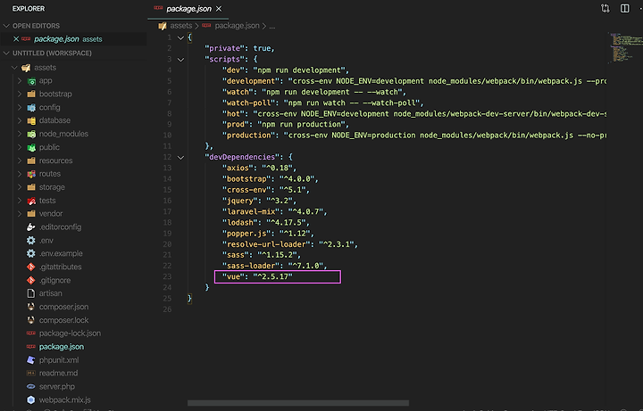Click the server.php file icon
Image resolution: width=643 pixels, height=411 pixels.
pos(30,386)
